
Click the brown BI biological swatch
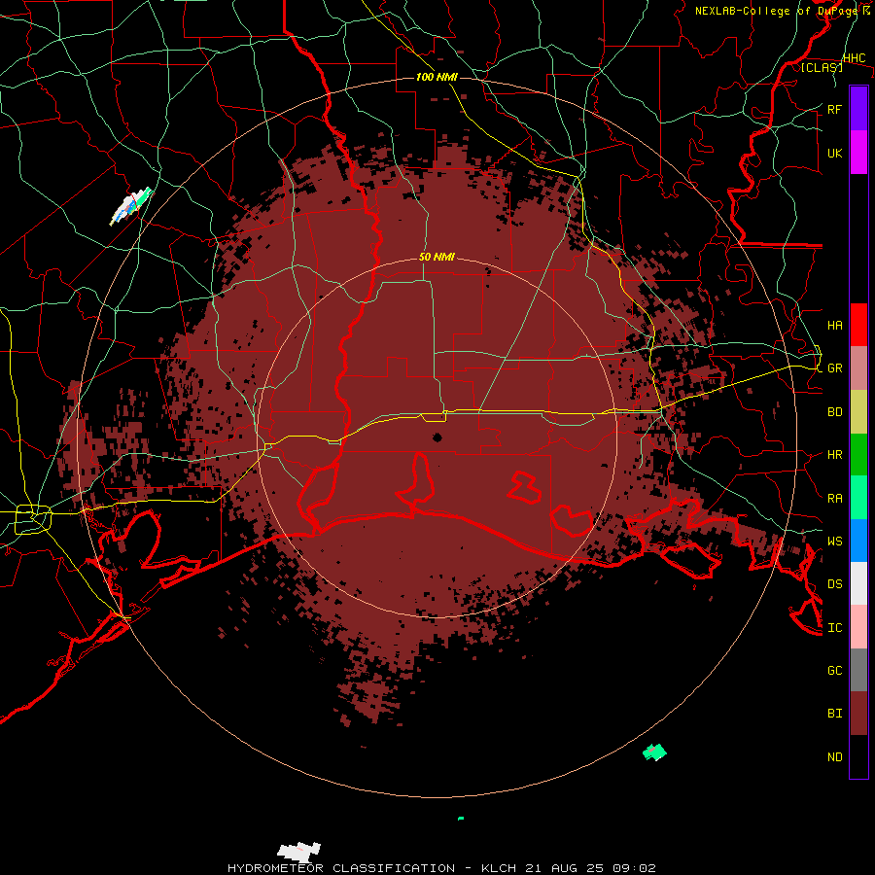(858, 714)
